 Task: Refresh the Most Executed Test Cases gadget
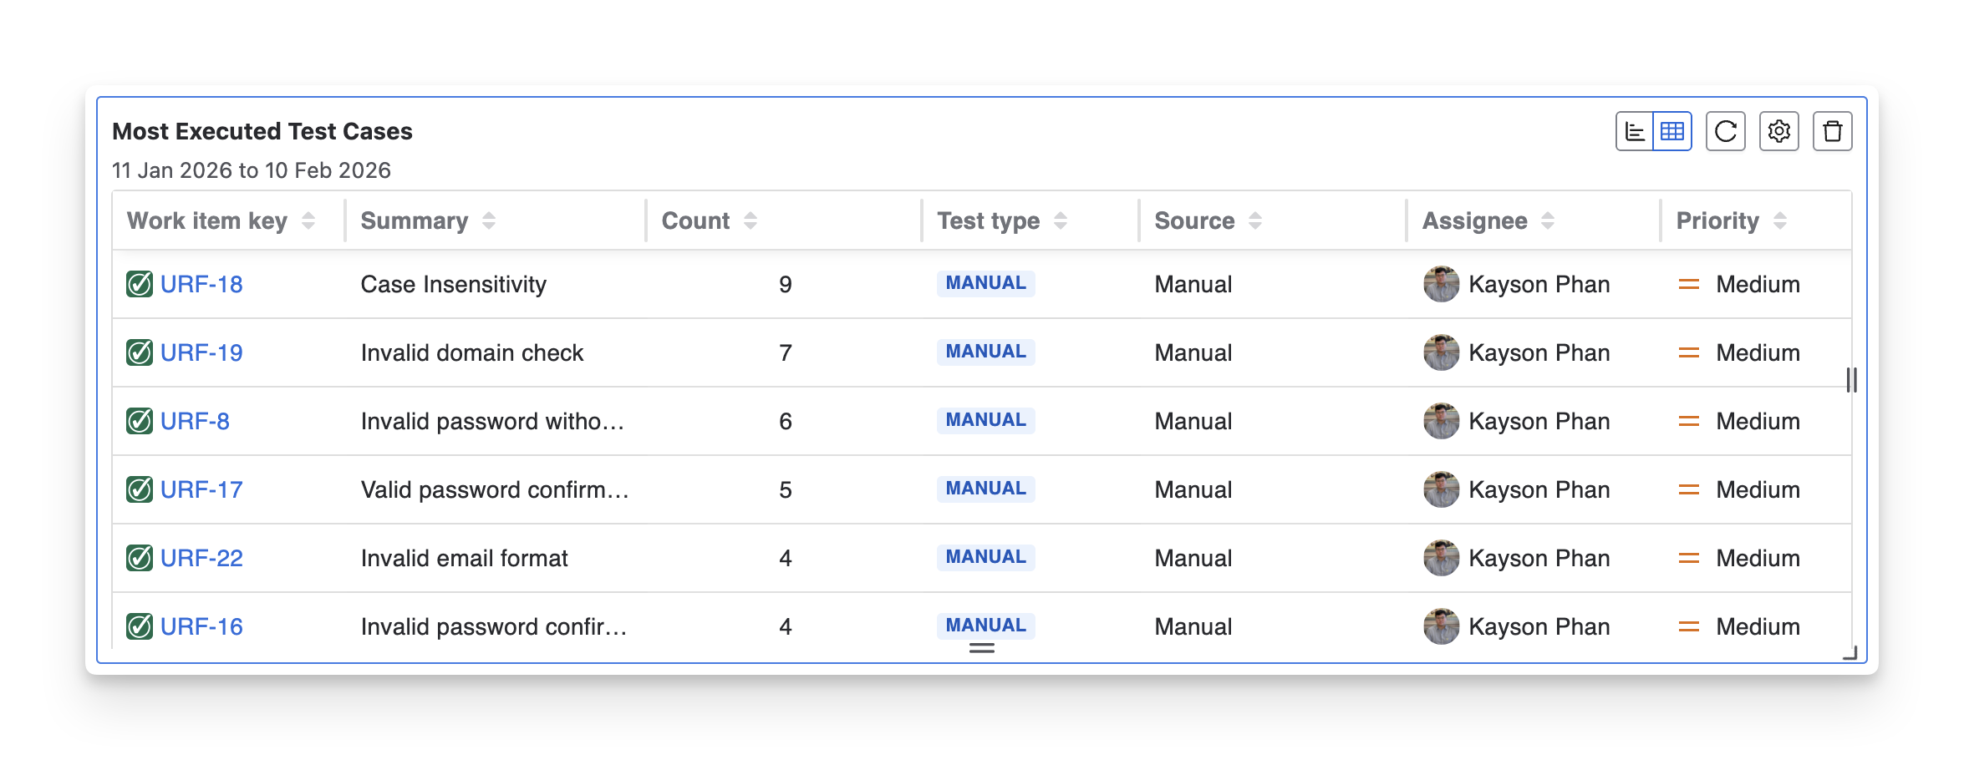pyautogui.click(x=1725, y=131)
